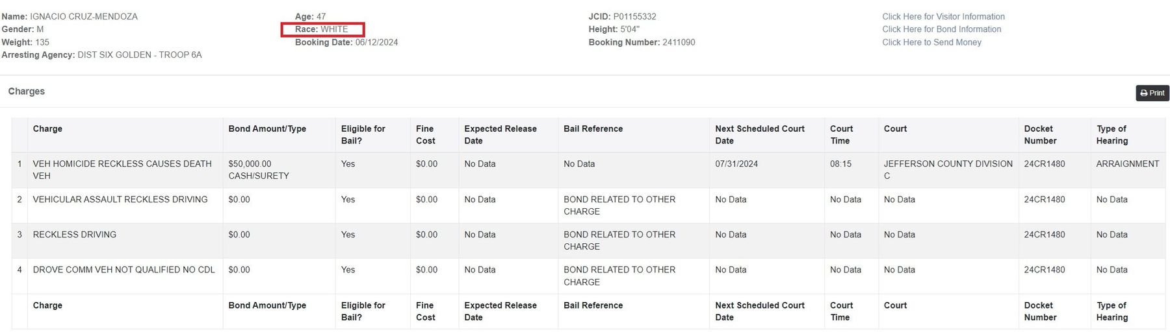Open the Bond Information link
The height and width of the screenshot is (332, 1170).
coord(941,29)
